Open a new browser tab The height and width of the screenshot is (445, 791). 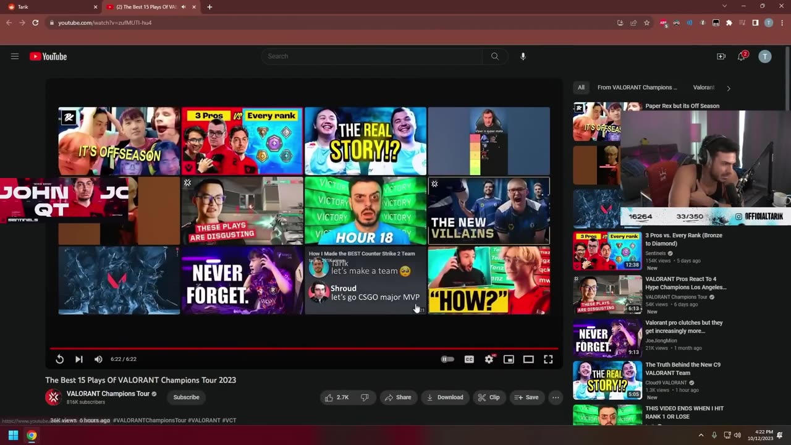coord(209,7)
